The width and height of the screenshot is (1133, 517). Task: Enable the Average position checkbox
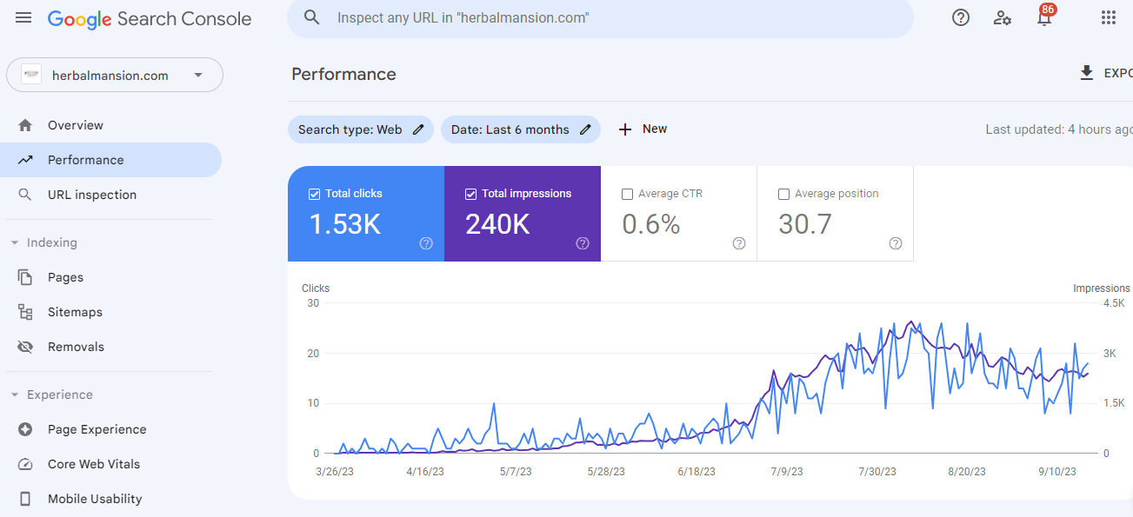(x=784, y=194)
